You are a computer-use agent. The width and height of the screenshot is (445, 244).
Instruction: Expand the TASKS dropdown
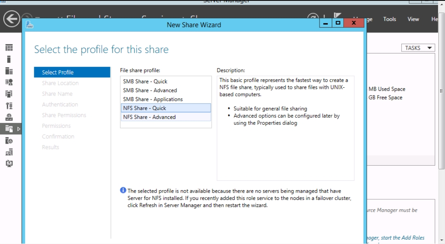[x=418, y=48]
